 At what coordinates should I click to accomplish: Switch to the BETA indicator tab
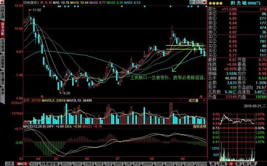pos(189,164)
